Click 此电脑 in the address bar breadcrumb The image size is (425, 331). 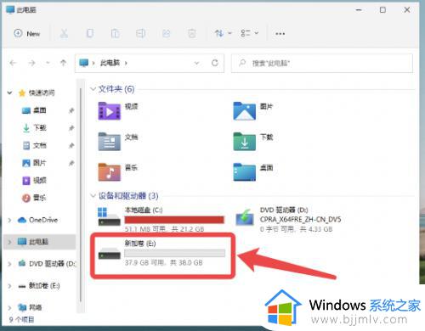tap(110, 63)
